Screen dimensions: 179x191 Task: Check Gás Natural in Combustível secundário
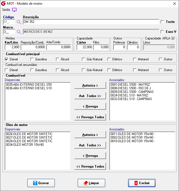[x=83, y=70]
